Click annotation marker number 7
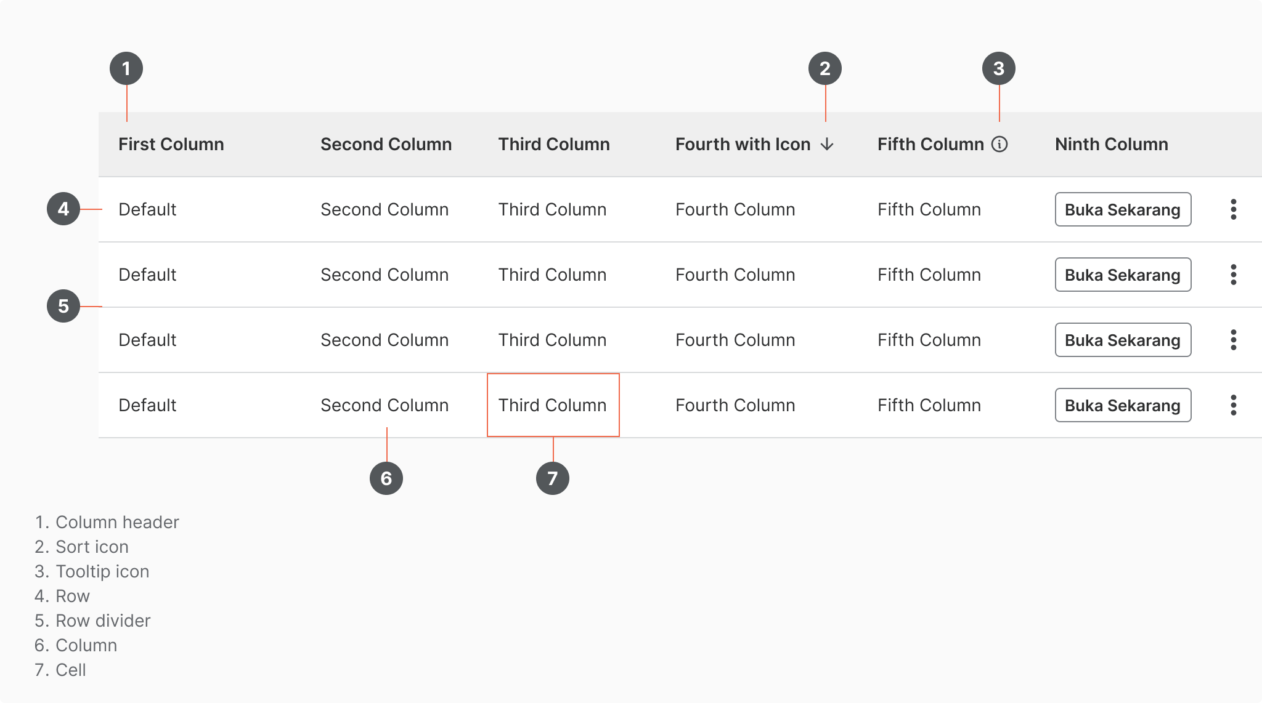Image resolution: width=1262 pixels, height=703 pixels. pyautogui.click(x=553, y=478)
